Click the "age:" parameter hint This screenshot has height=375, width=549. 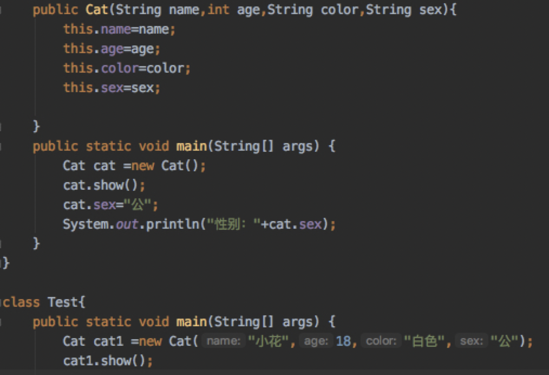[x=316, y=341]
